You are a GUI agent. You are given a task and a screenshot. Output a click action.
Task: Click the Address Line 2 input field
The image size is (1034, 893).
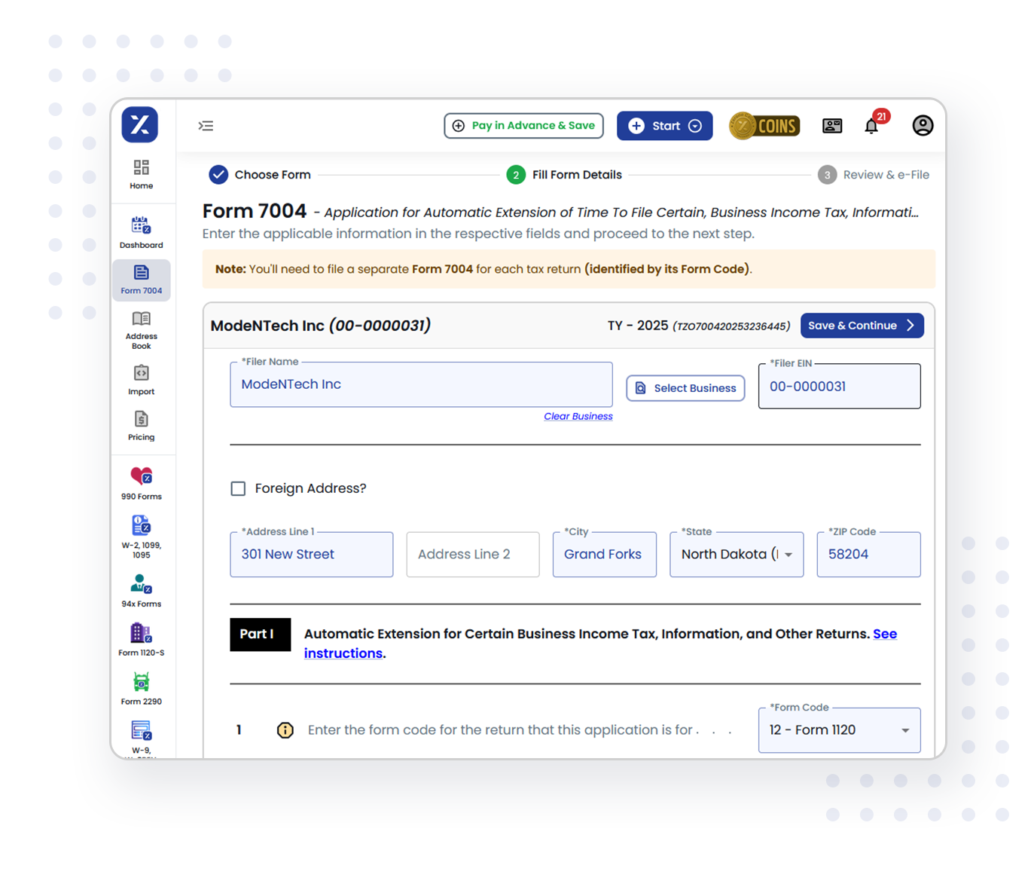[x=472, y=554]
